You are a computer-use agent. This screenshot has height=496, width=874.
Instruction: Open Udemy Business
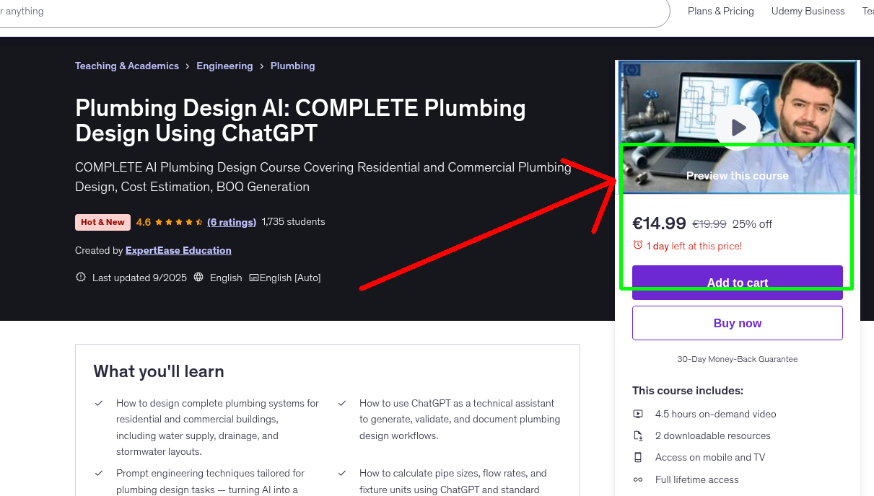point(808,11)
